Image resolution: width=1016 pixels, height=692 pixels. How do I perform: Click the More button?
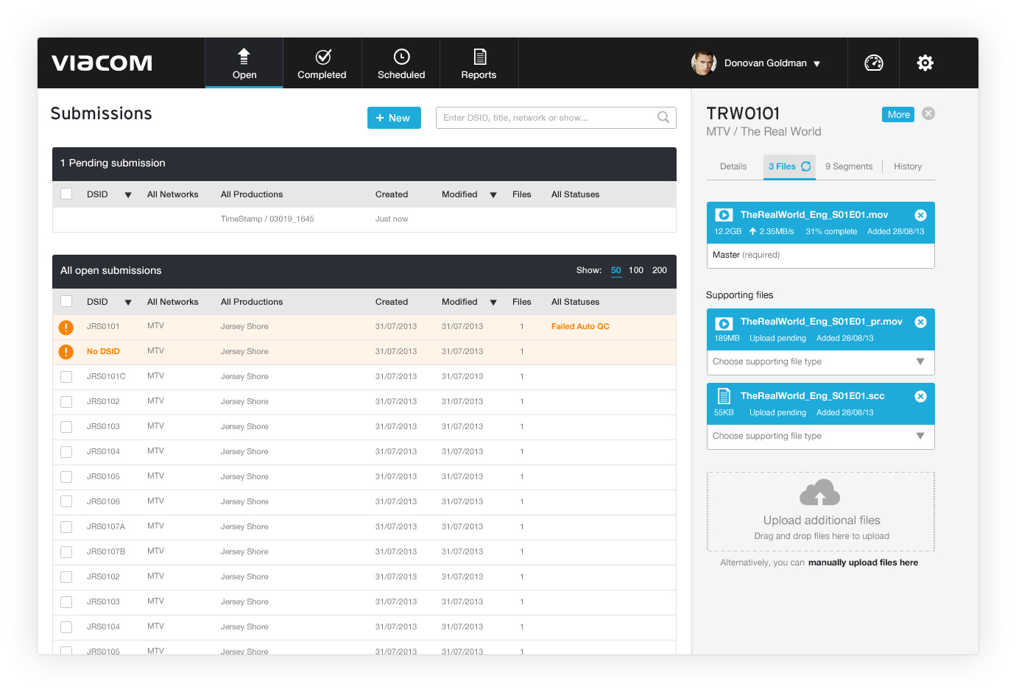tap(898, 114)
